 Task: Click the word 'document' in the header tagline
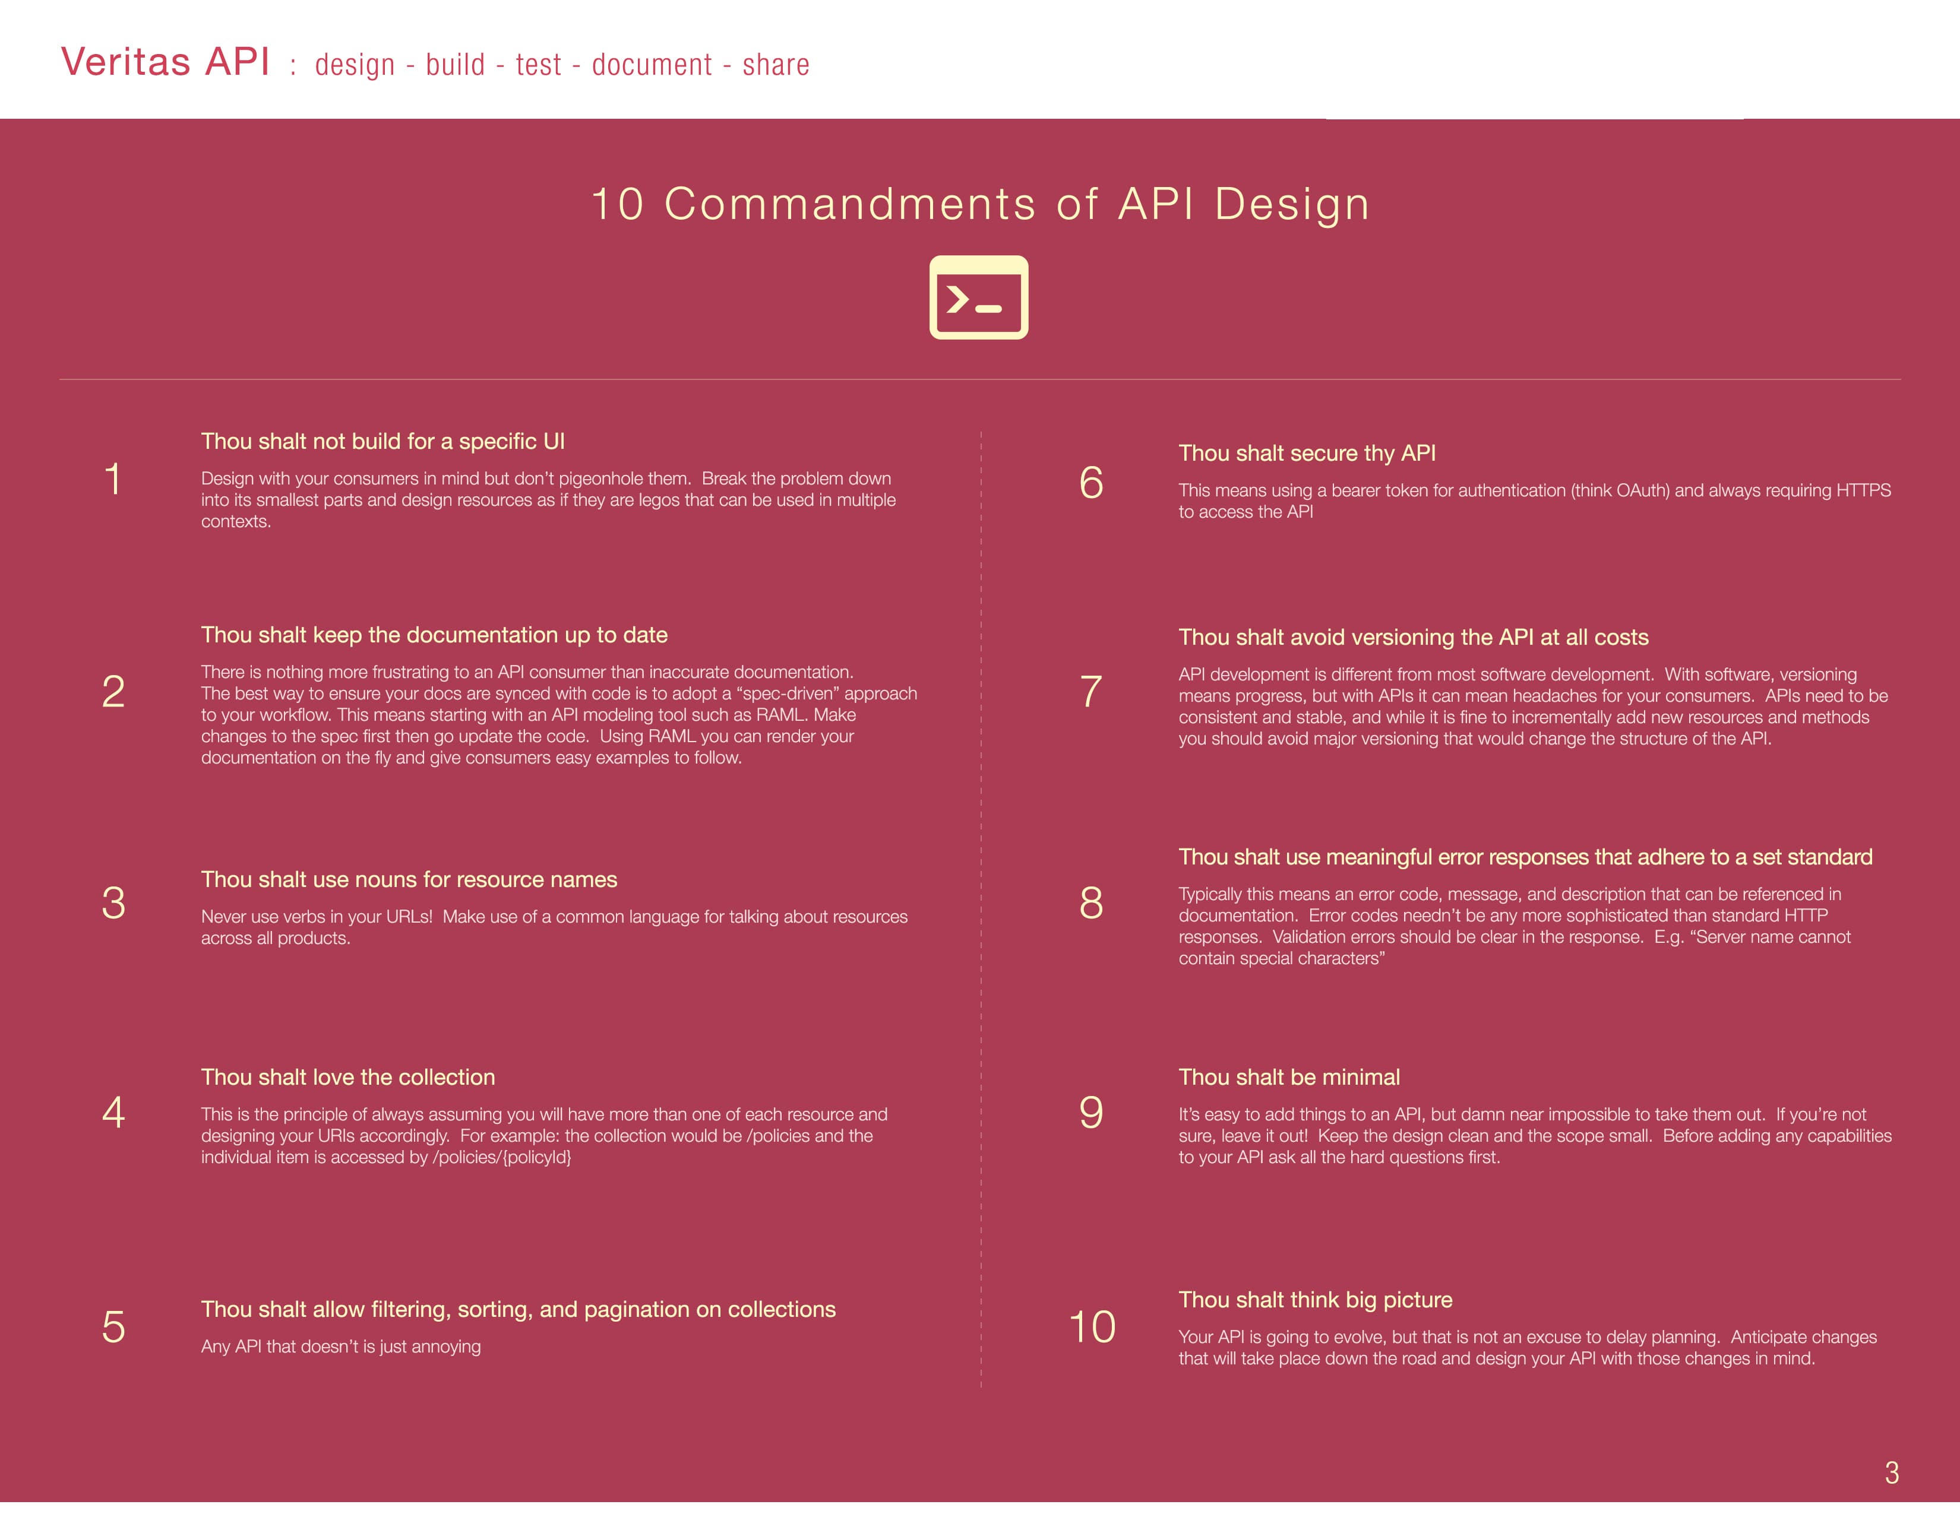point(652,65)
